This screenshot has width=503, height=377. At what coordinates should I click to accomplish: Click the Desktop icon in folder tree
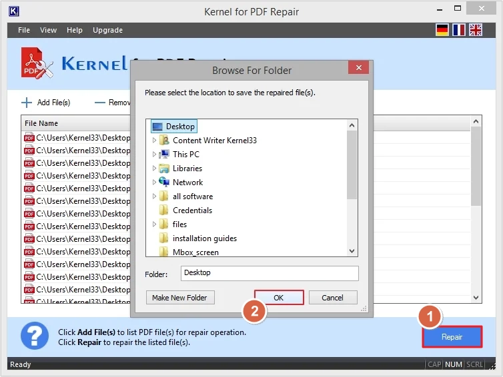(x=157, y=127)
